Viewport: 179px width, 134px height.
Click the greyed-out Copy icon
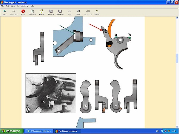click(69, 11)
